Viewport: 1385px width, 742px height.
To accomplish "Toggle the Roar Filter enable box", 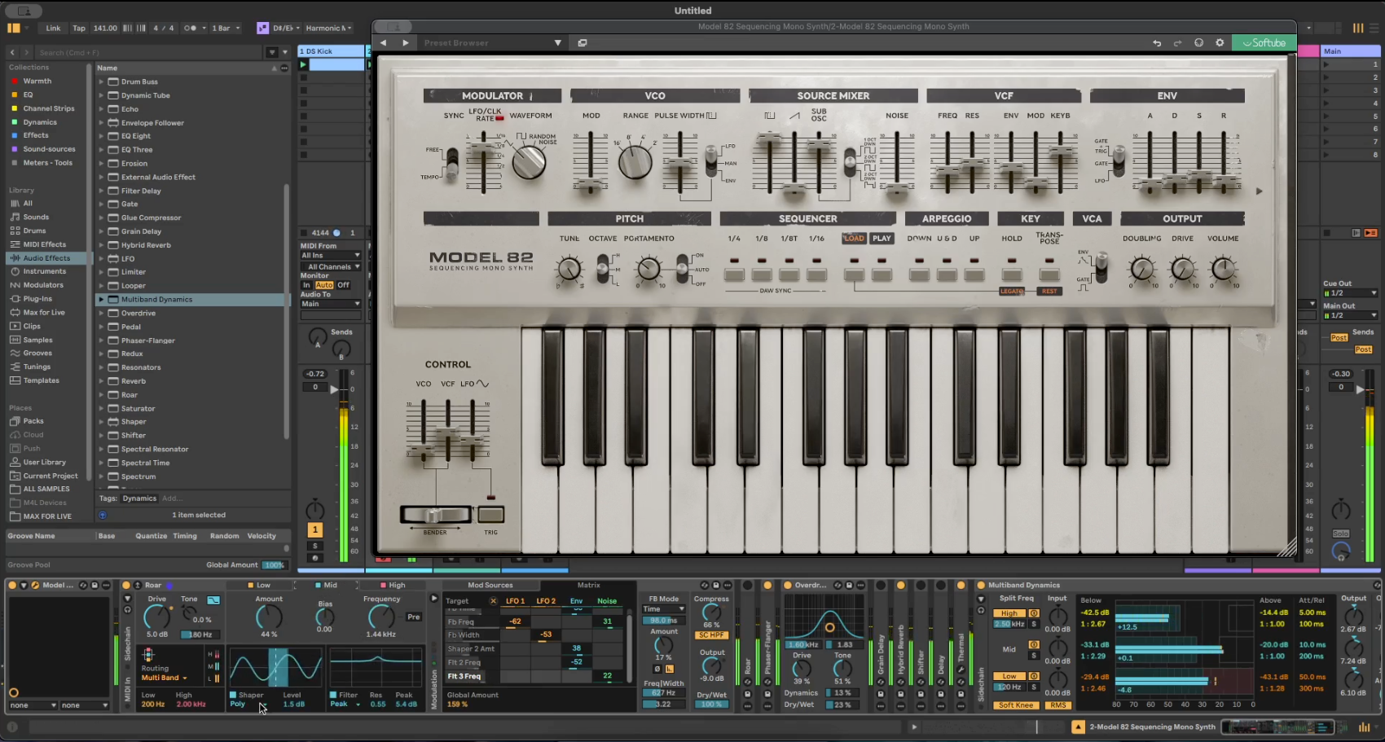I will [333, 695].
